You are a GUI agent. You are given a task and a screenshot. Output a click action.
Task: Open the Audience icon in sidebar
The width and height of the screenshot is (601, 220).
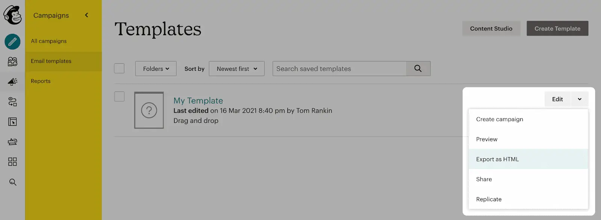pyautogui.click(x=12, y=61)
